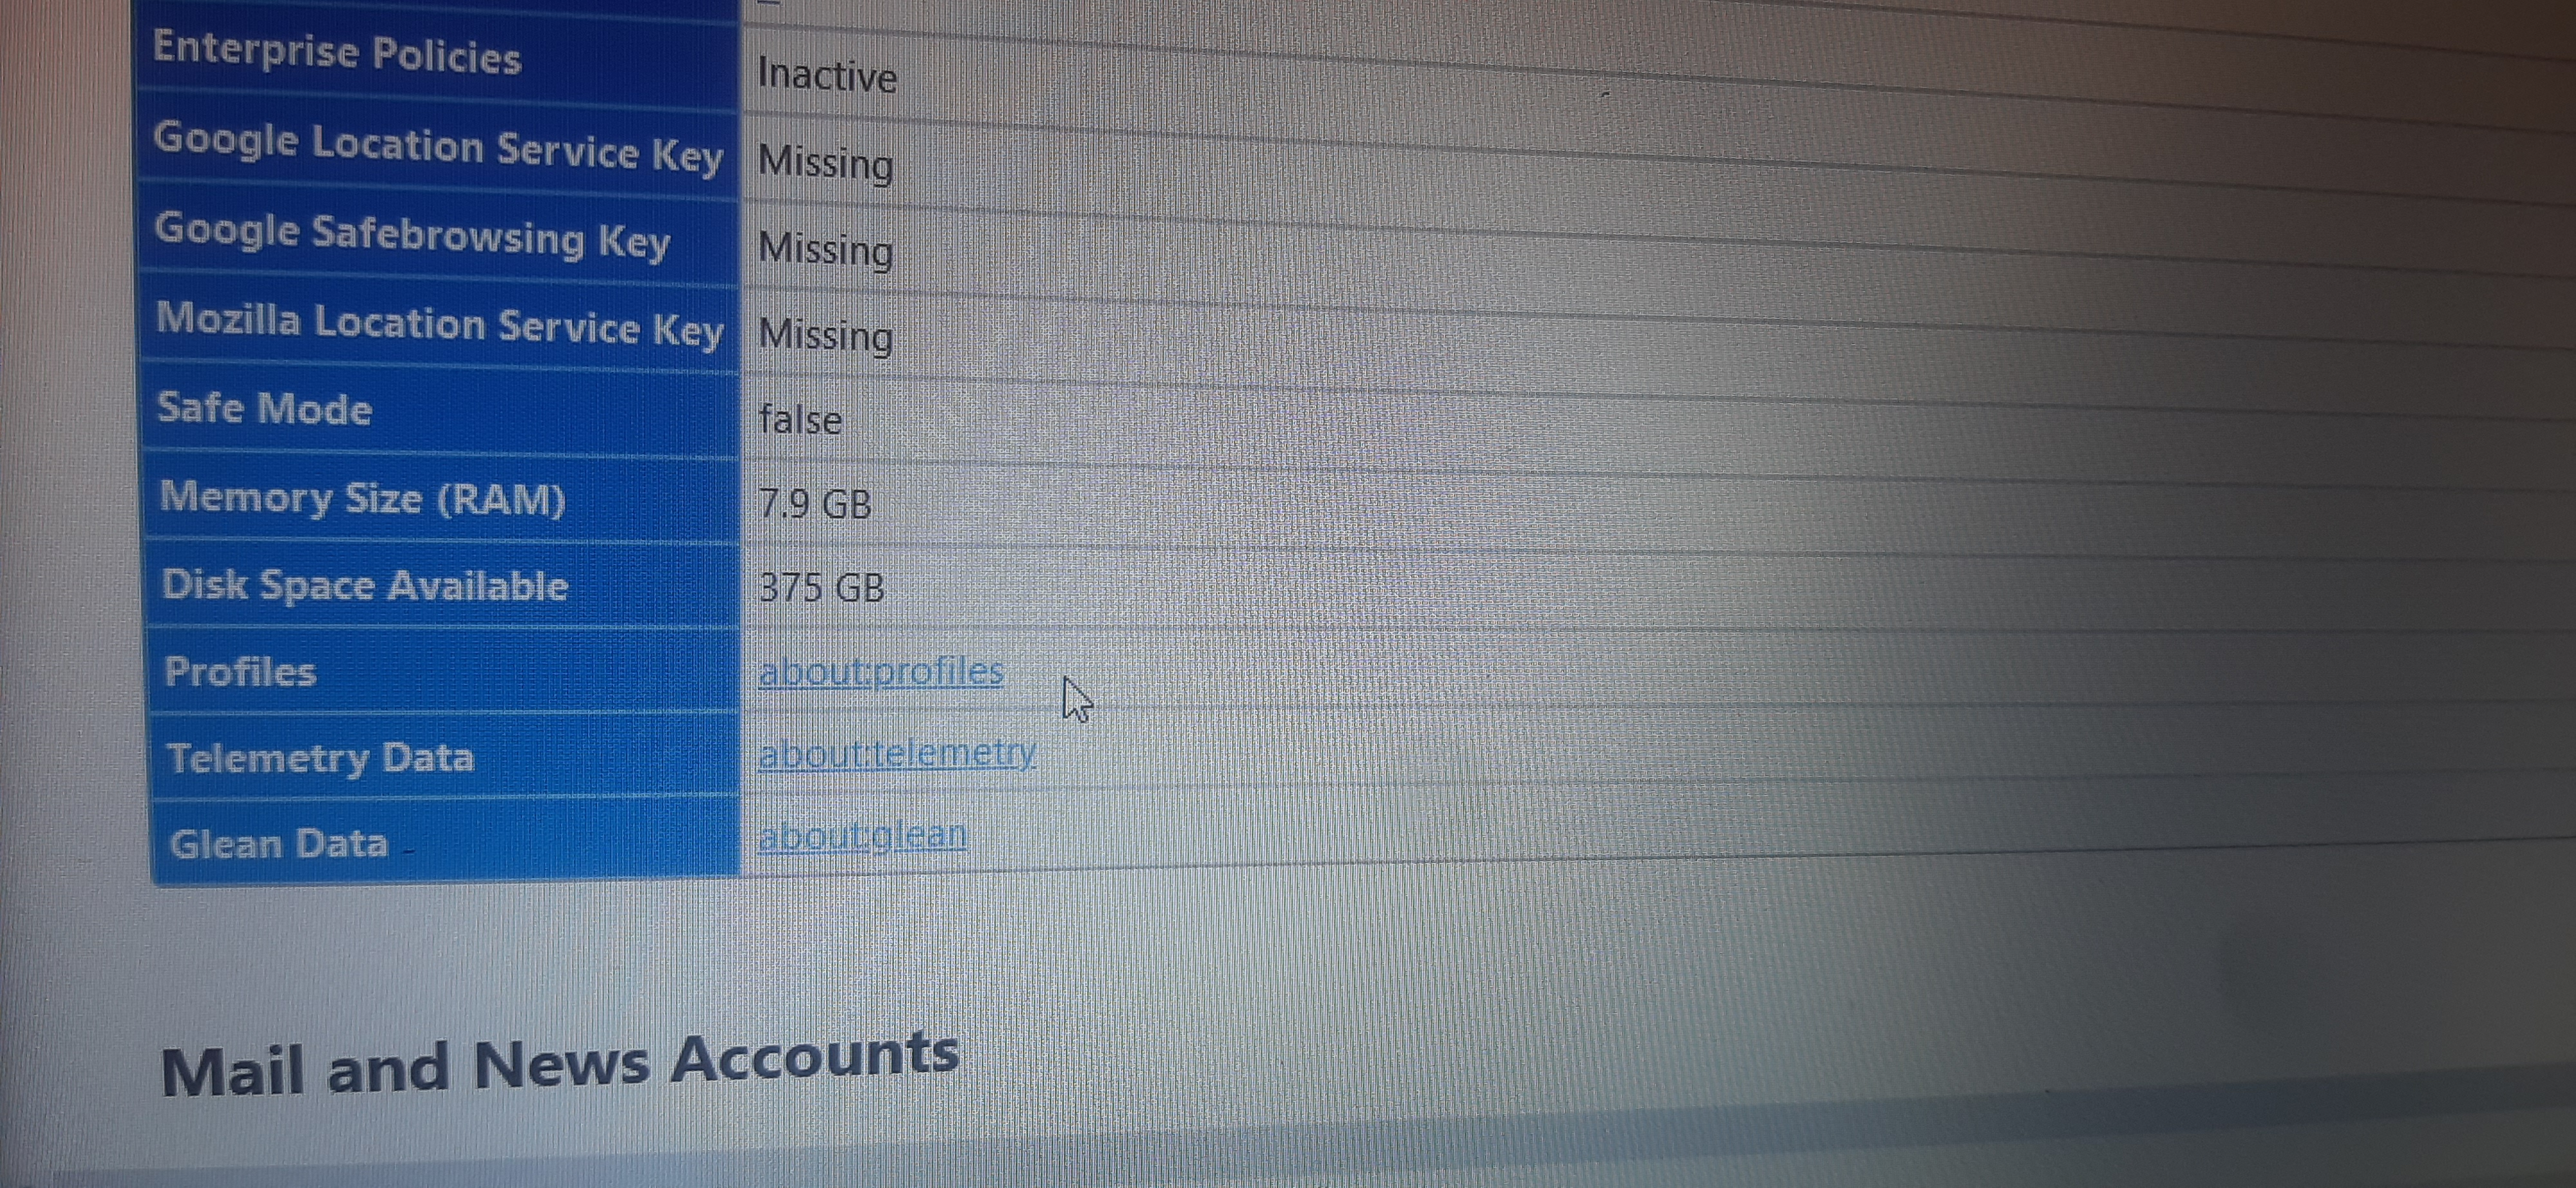Click the Safe Mode row label

pos(265,409)
